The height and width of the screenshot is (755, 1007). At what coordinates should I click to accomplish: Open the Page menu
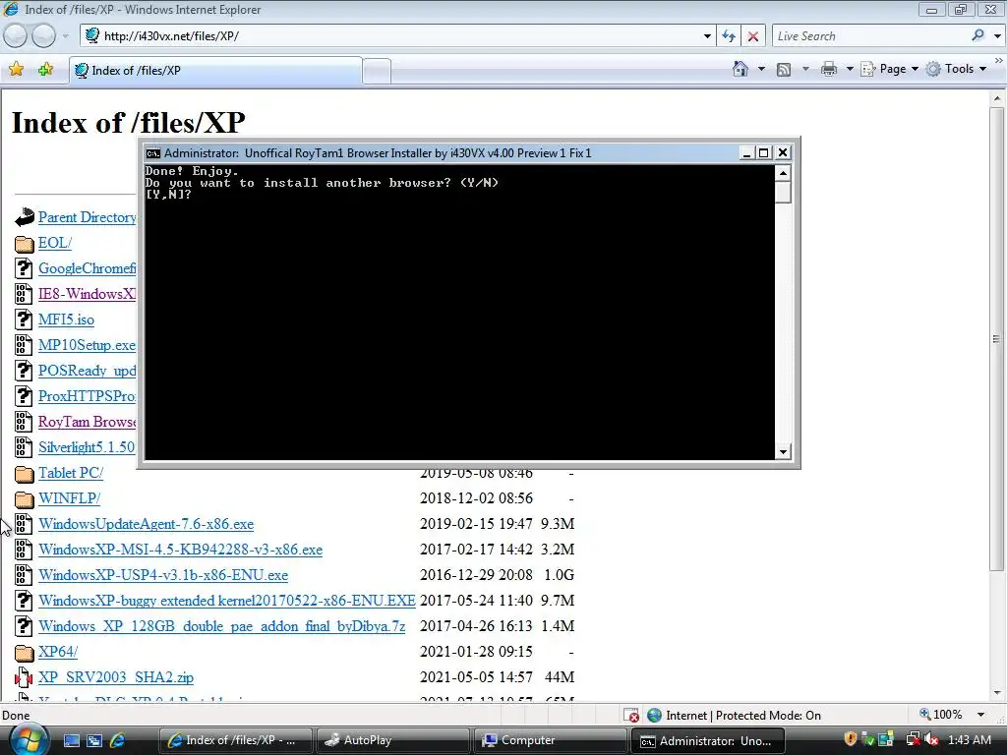(x=889, y=69)
